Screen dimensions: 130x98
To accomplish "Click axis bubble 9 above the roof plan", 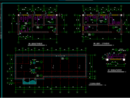I will (x=69, y=48).
